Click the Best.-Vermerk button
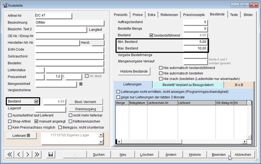The width and height of the screenshot is (261, 164). (x=86, y=102)
